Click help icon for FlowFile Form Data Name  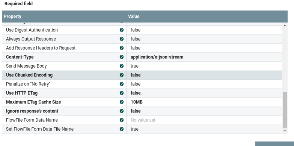122,120
